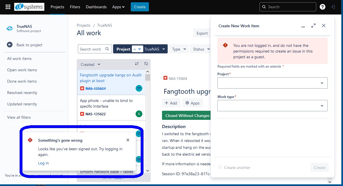Dismiss the Something's gone wrong notification

coord(128,140)
